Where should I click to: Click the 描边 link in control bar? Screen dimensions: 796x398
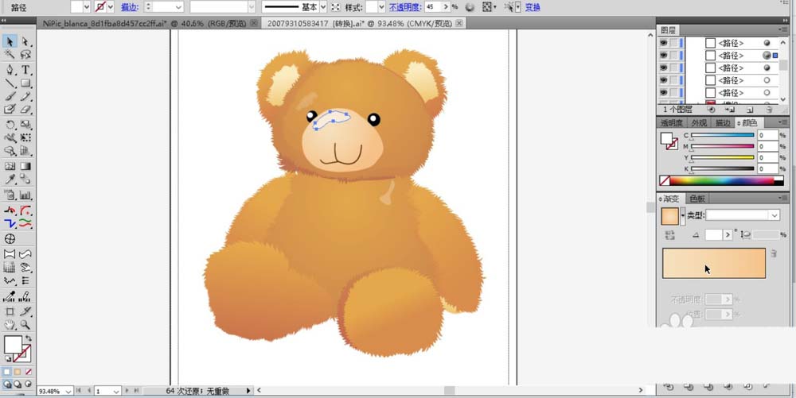tap(130, 7)
